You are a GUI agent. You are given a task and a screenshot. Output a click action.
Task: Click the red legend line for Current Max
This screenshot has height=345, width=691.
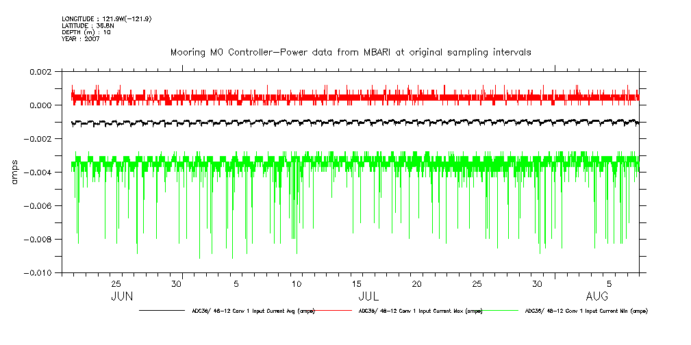[333, 311]
